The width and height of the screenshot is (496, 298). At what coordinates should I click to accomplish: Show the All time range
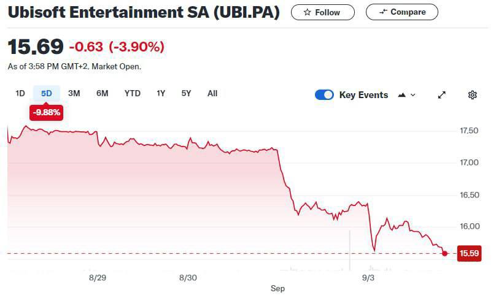212,93
